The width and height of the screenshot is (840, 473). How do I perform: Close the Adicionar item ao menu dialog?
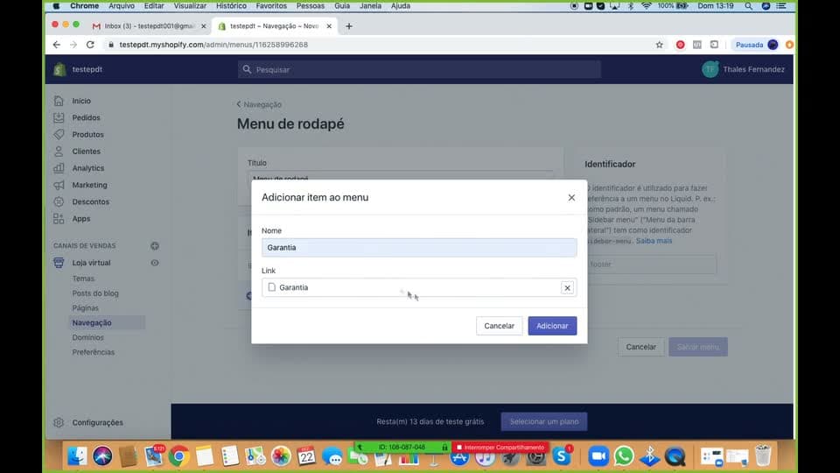(571, 197)
